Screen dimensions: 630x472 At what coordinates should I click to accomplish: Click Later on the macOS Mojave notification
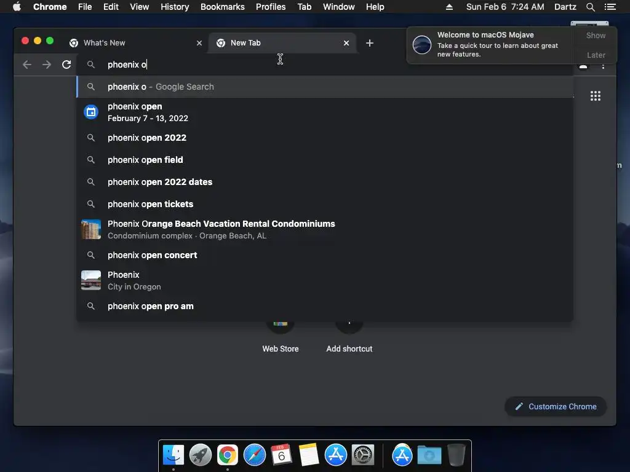pyautogui.click(x=596, y=55)
